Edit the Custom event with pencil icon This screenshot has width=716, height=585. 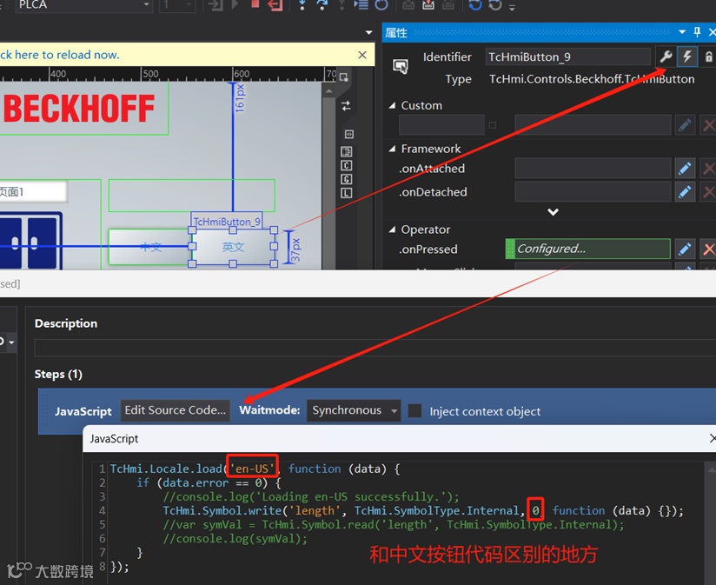pyautogui.click(x=685, y=125)
